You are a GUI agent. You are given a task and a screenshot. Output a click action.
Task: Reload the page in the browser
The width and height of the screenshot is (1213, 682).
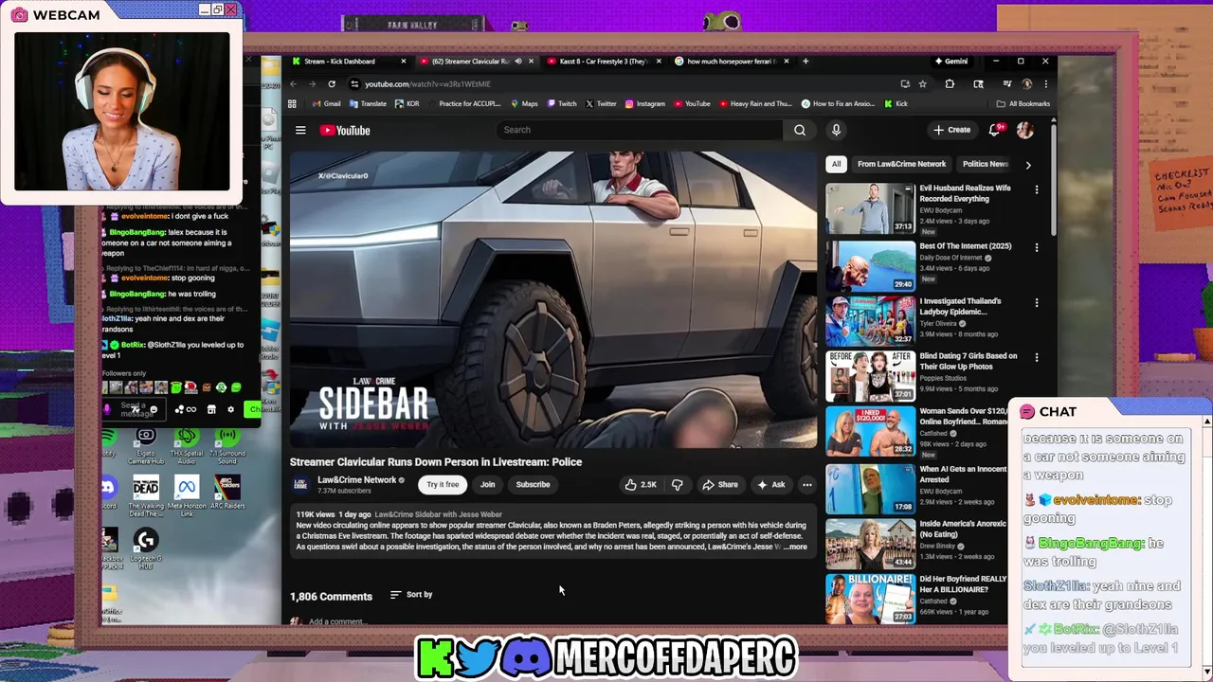(332, 83)
